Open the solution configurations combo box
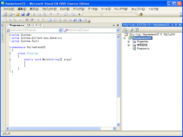Viewport: 183px width, 137px height. pyautogui.click(x=92, y=14)
